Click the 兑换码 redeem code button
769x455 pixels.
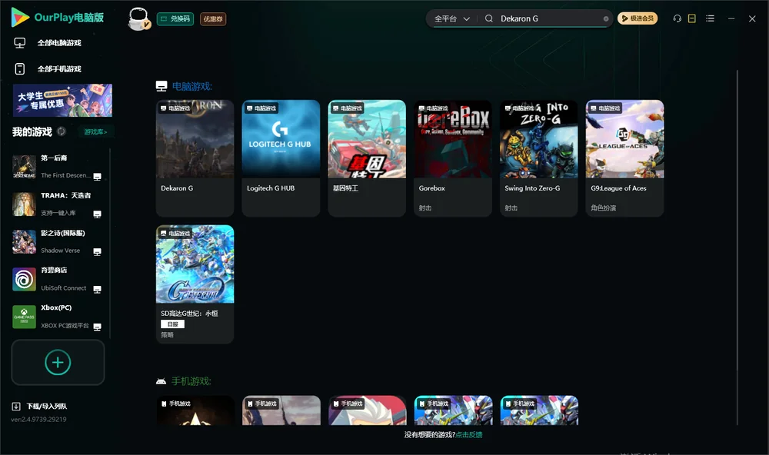pos(175,18)
